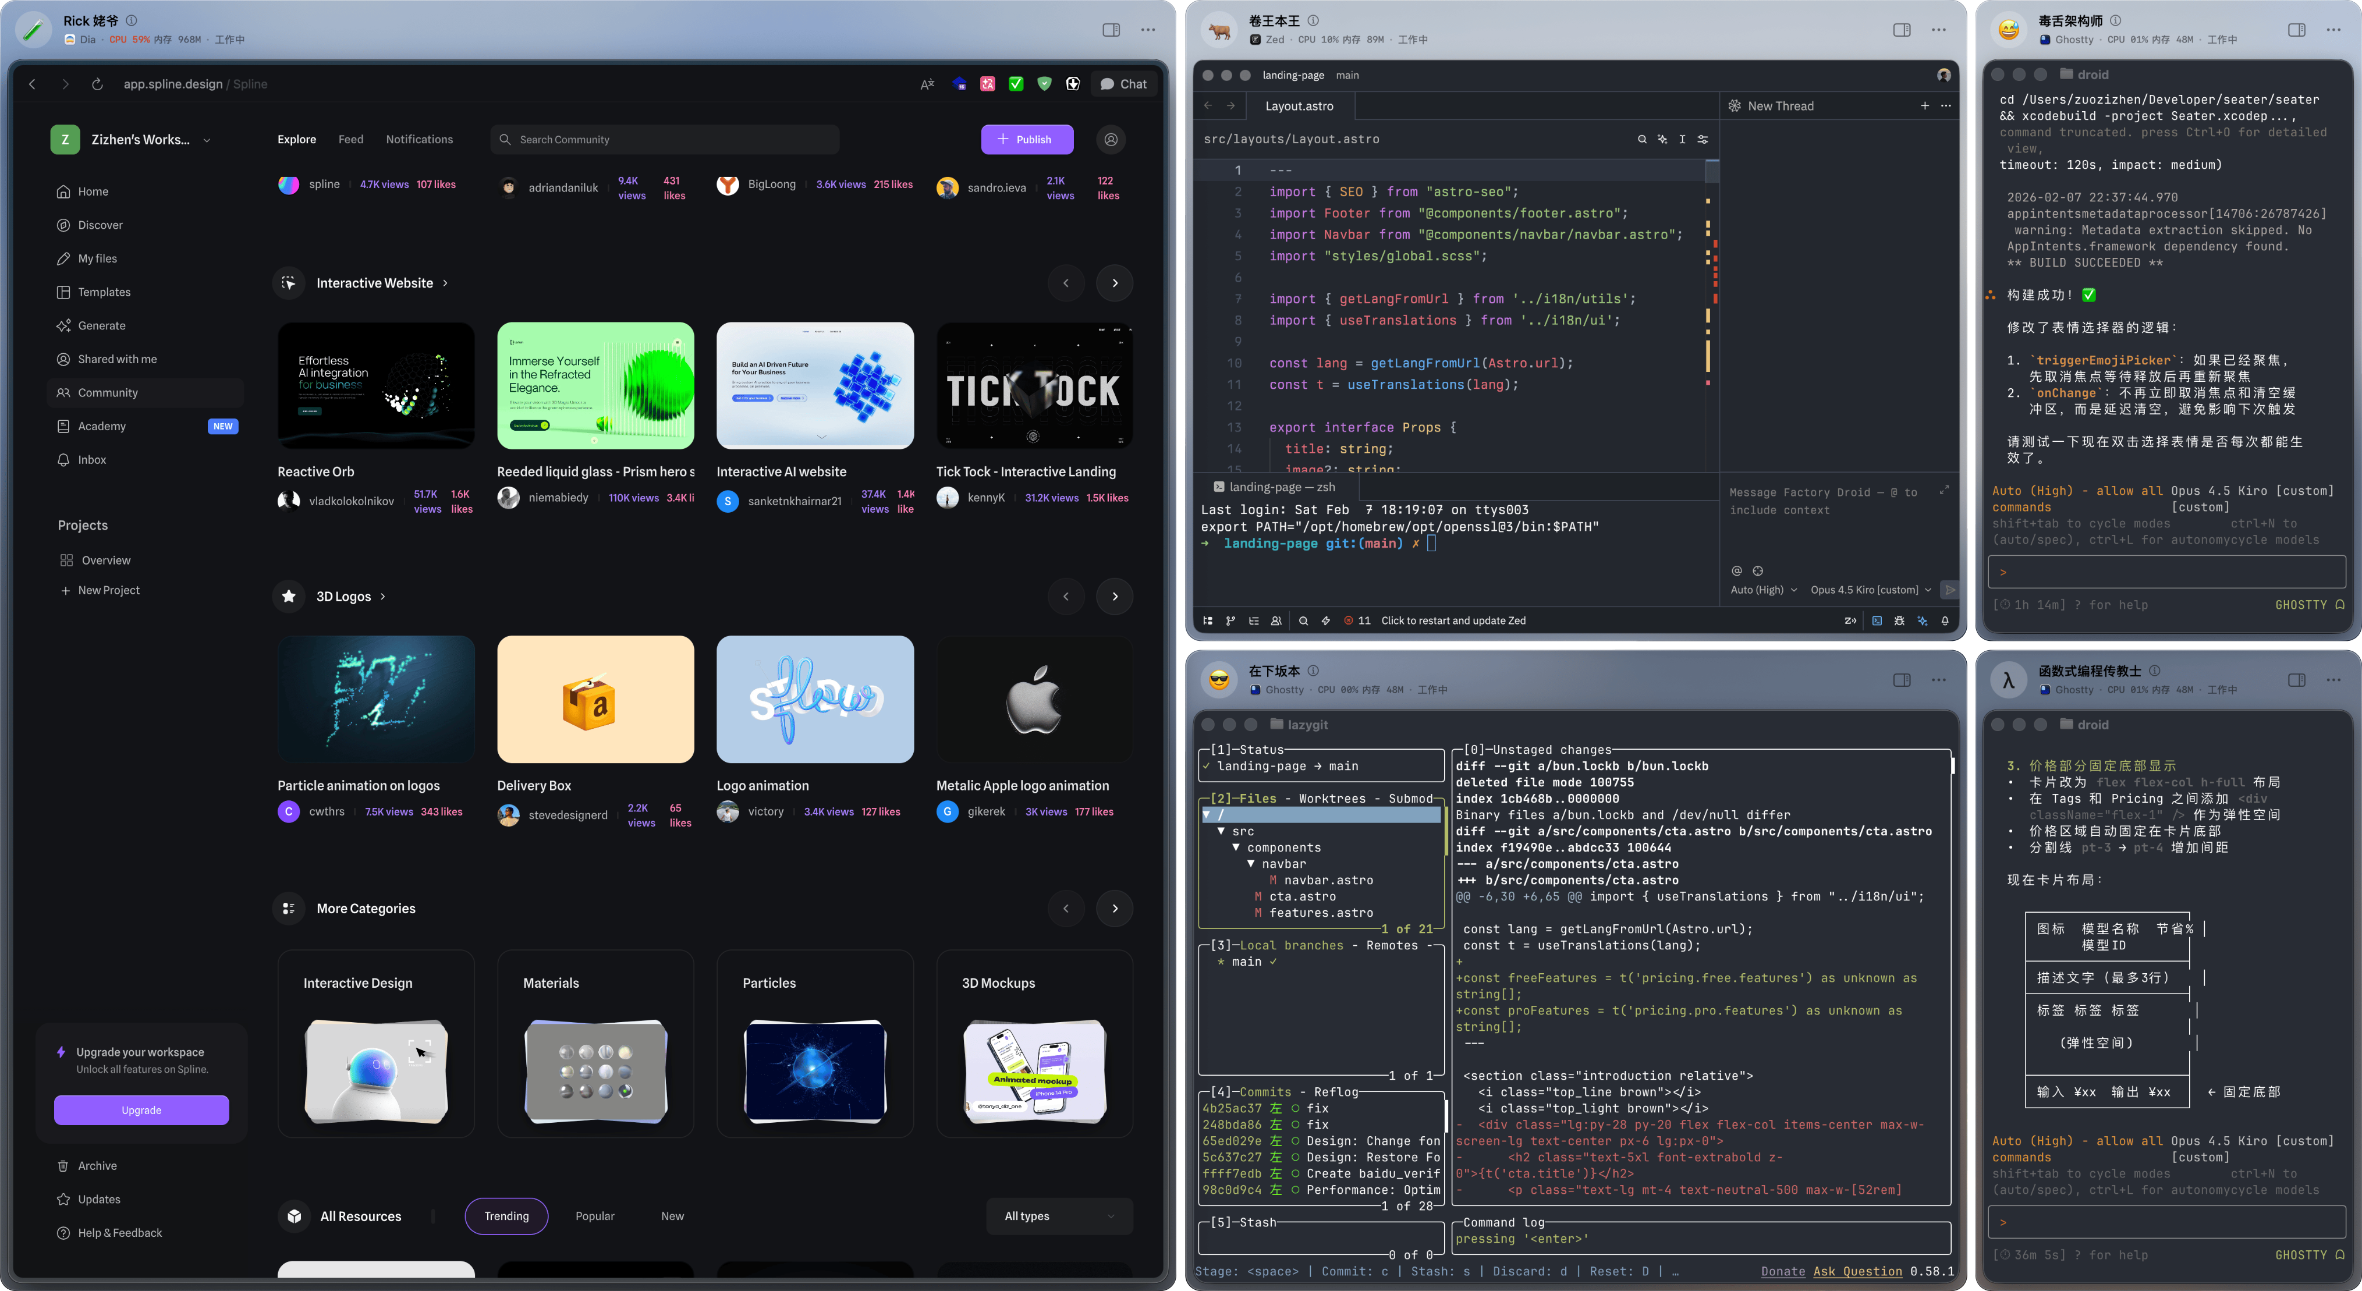
Task: Open Templates in the sidebar
Action: click(x=104, y=292)
